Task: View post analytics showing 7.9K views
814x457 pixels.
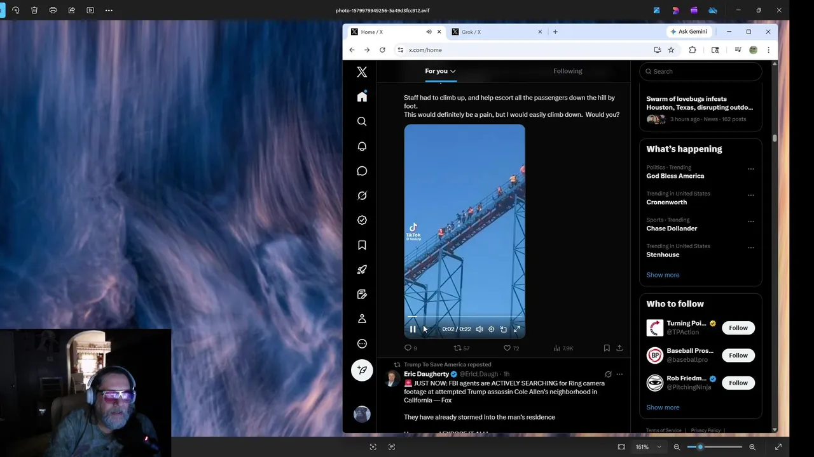Action: tap(563, 348)
